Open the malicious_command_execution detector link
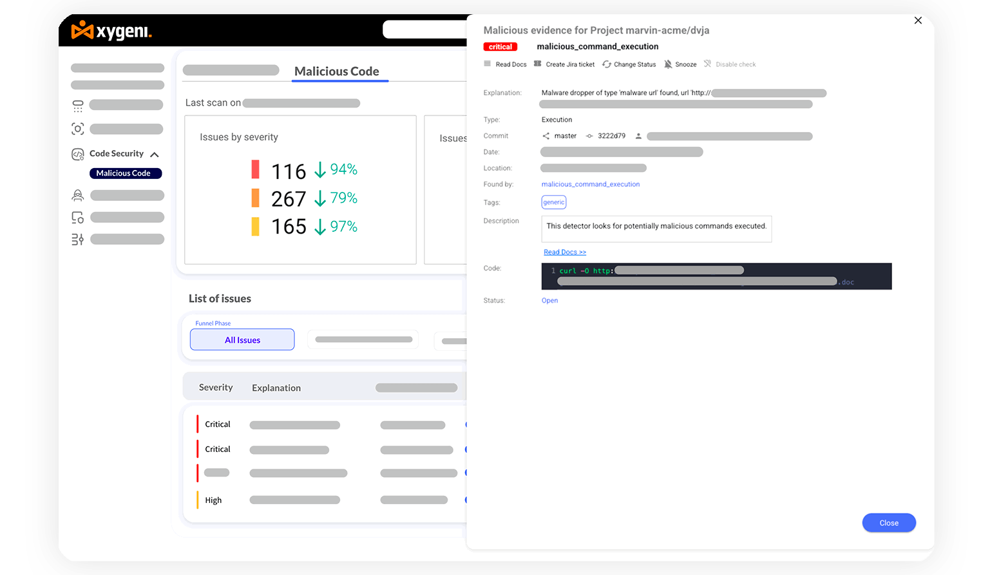 coord(590,184)
